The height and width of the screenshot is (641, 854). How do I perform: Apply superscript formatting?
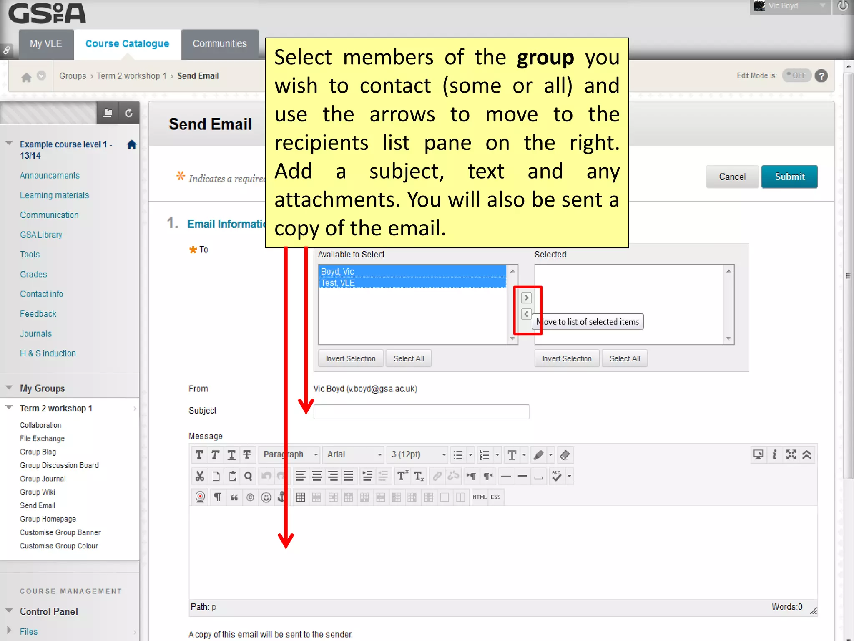pyautogui.click(x=402, y=476)
